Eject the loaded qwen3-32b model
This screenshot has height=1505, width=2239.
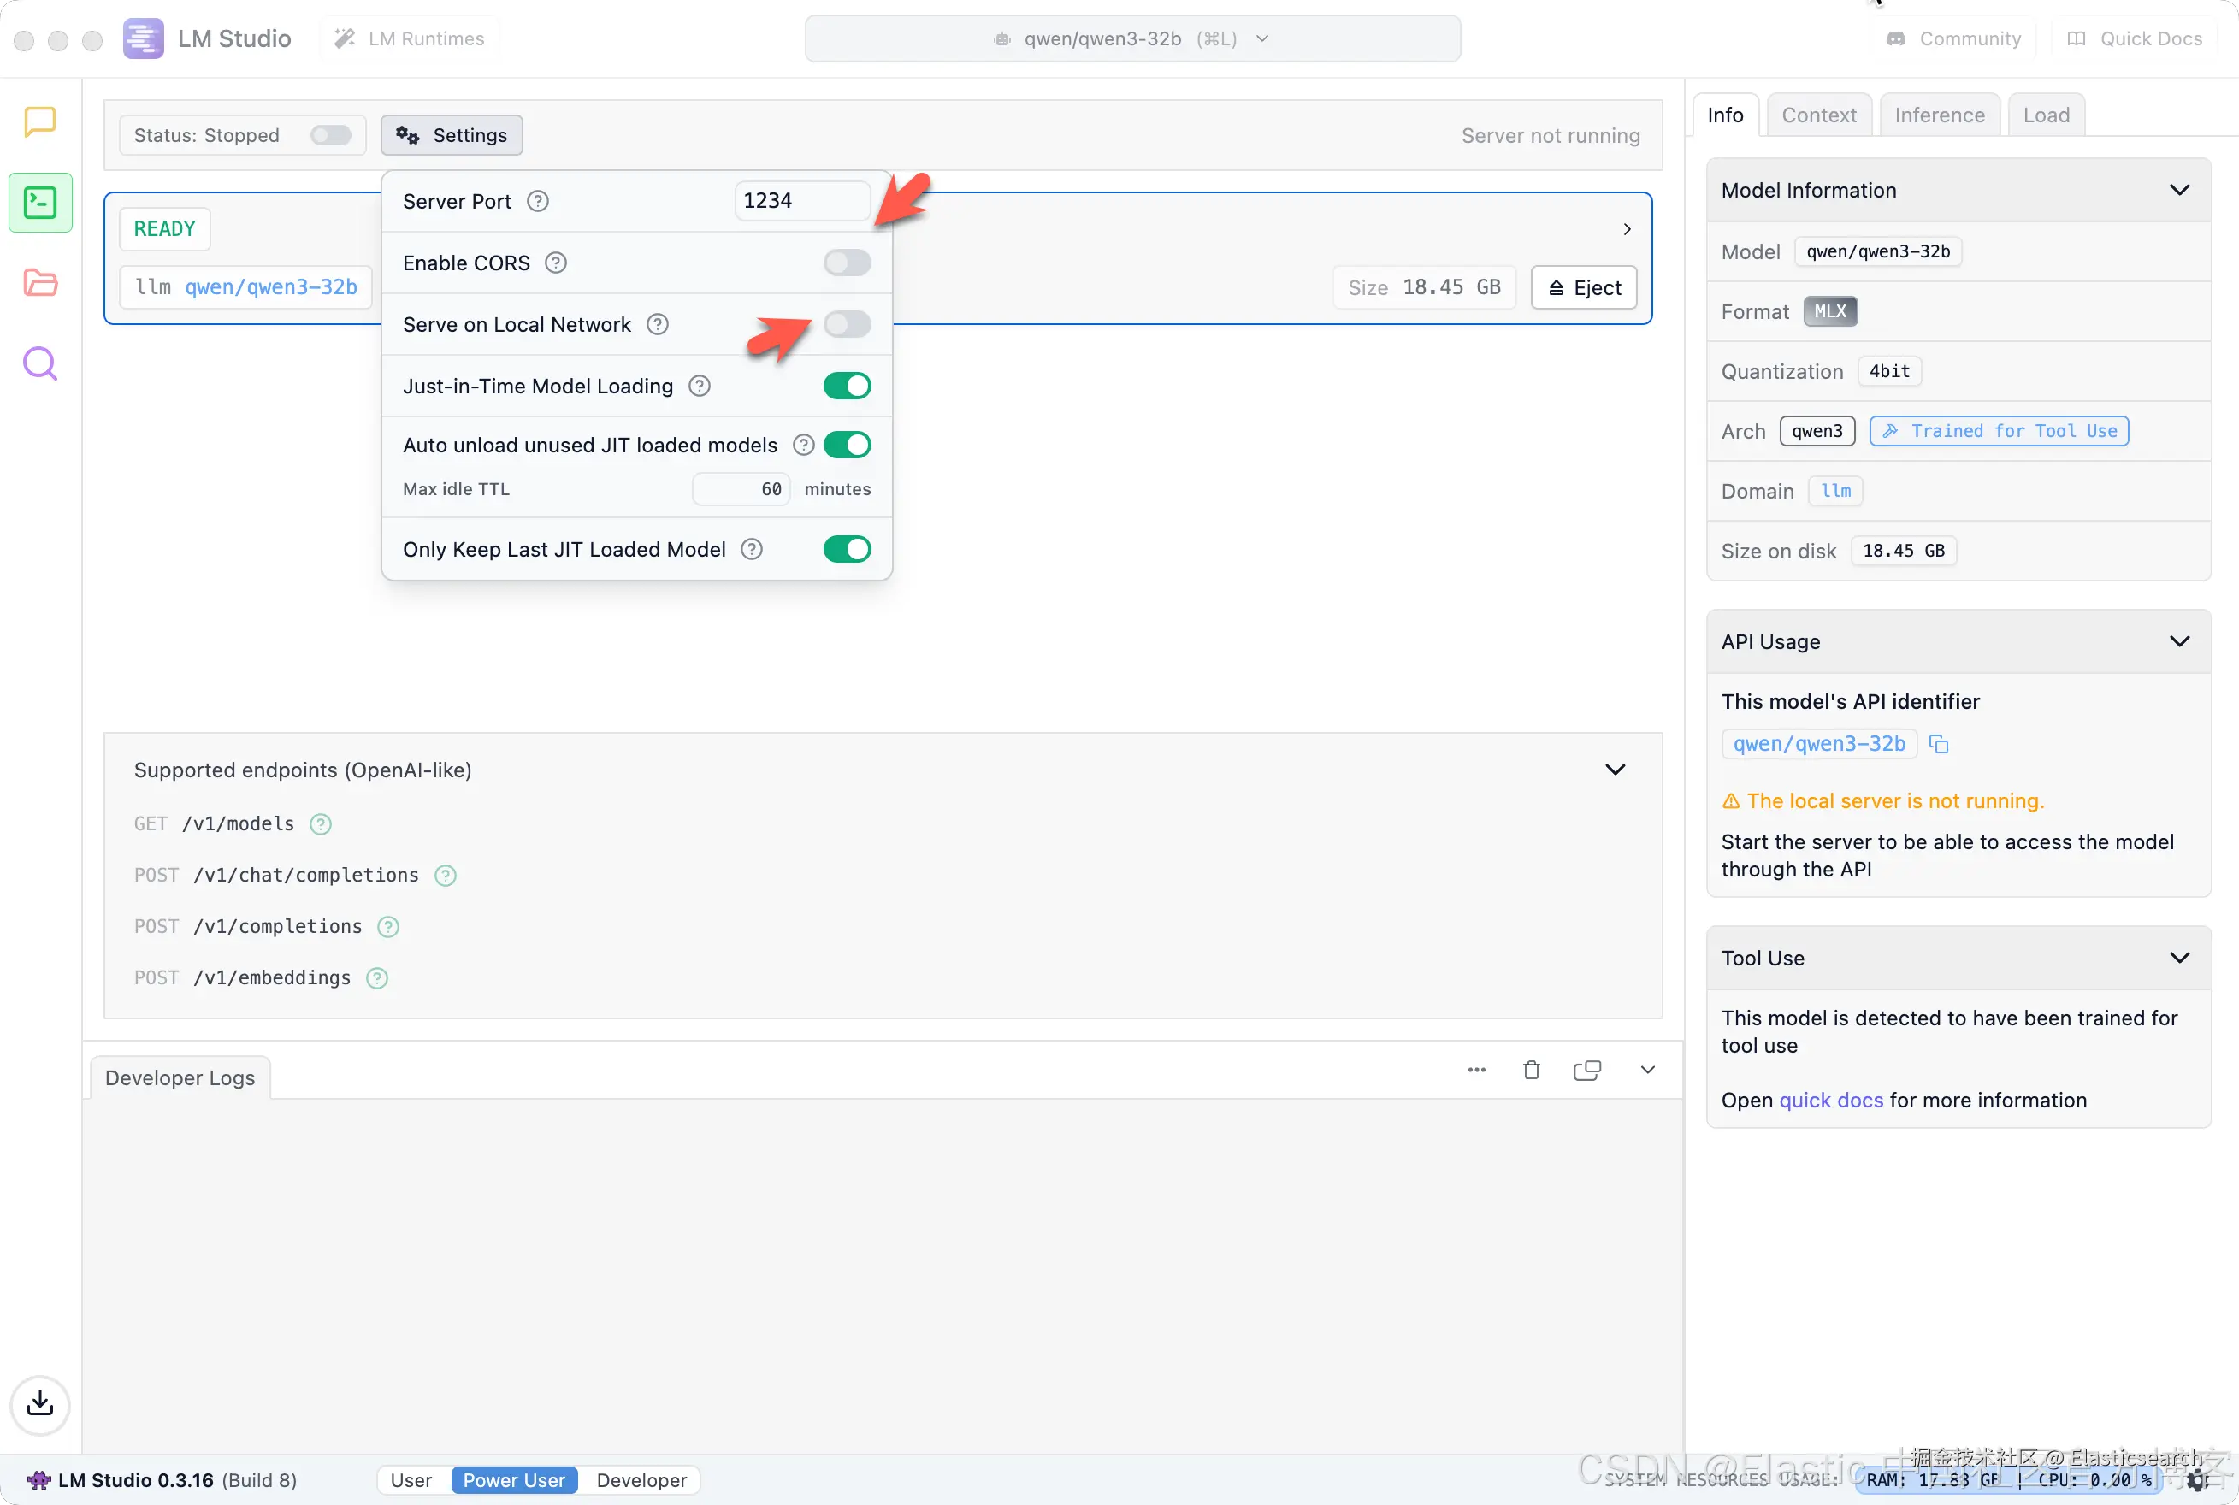1584,288
